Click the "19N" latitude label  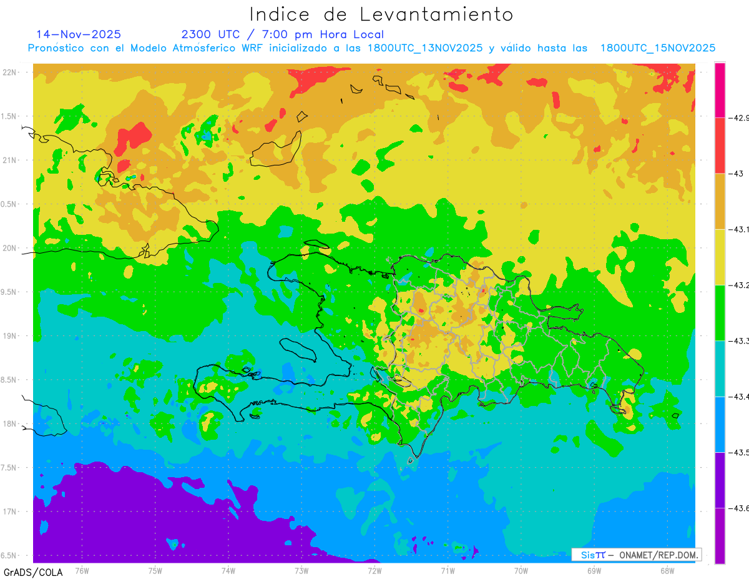pyautogui.click(x=11, y=336)
